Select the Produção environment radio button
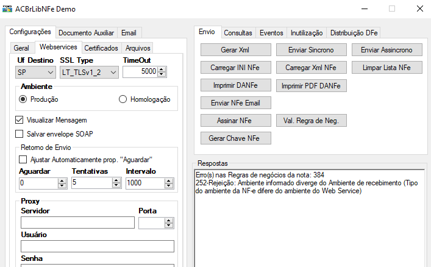The width and height of the screenshot is (431, 267). 23,99
